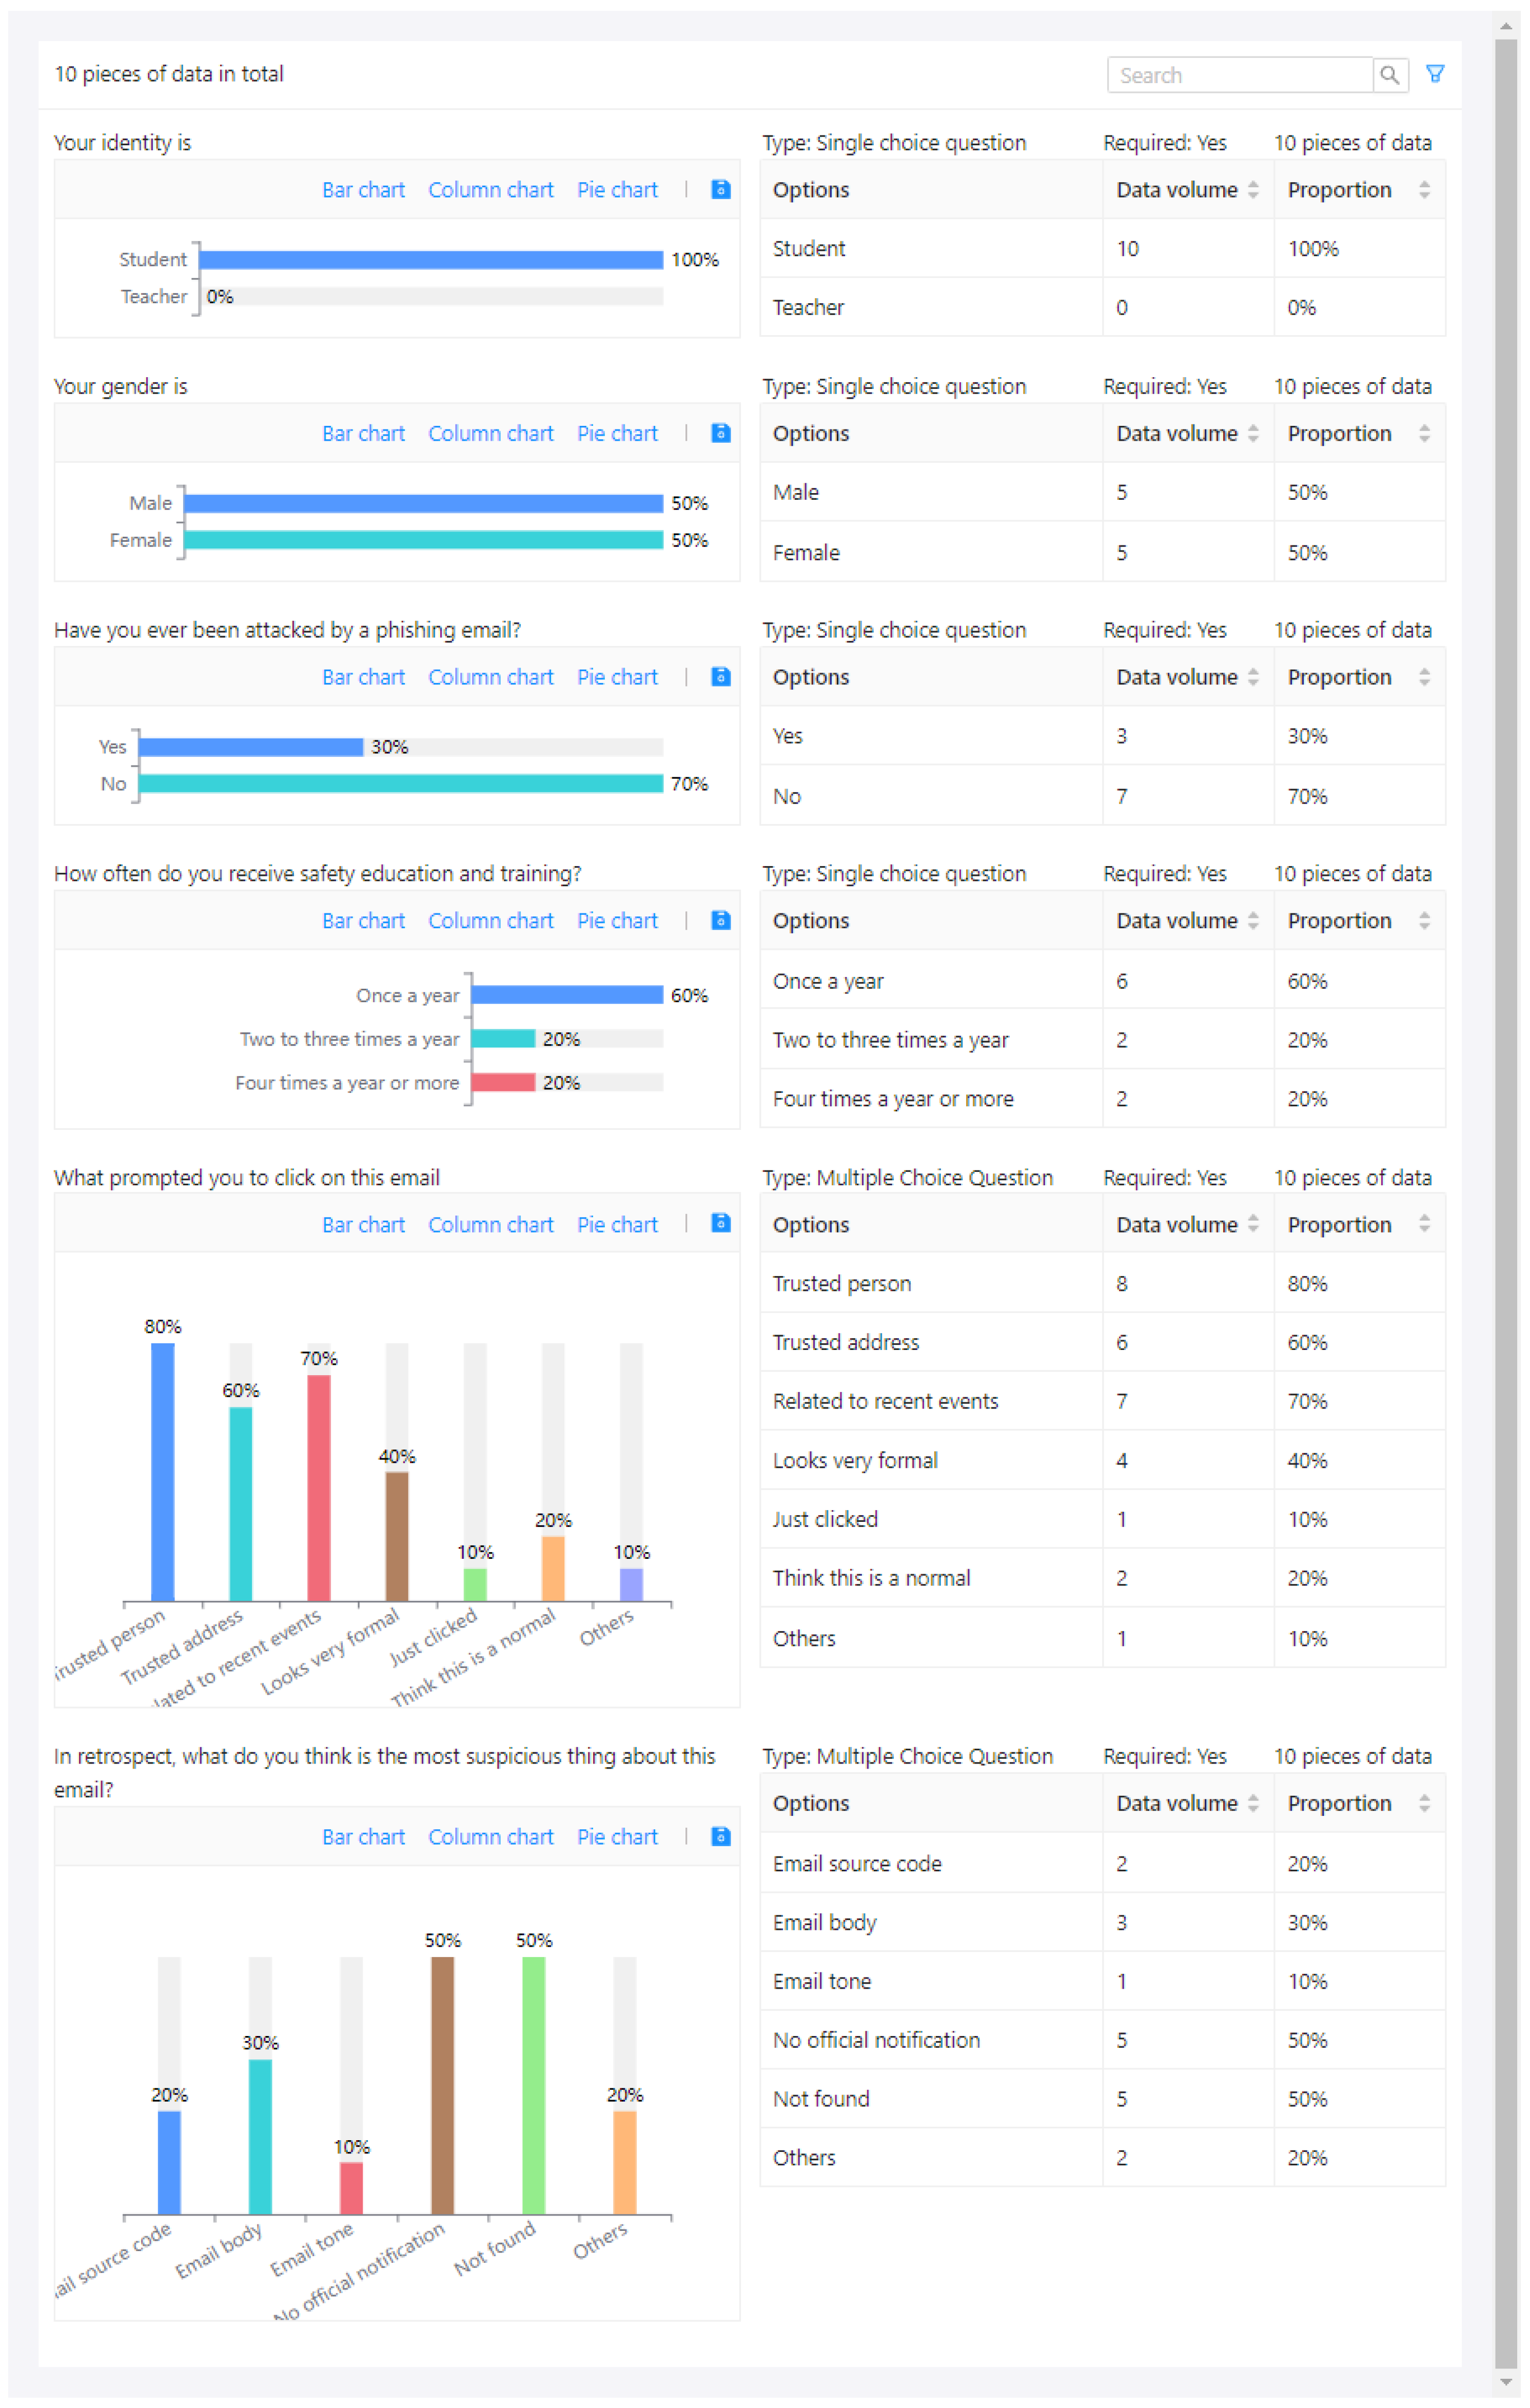The image size is (1530, 2408).
Task: Save the phishing email attack chart image
Action: pos(720,677)
